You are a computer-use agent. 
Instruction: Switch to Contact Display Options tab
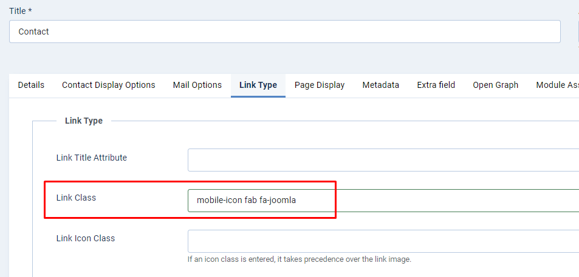point(109,85)
